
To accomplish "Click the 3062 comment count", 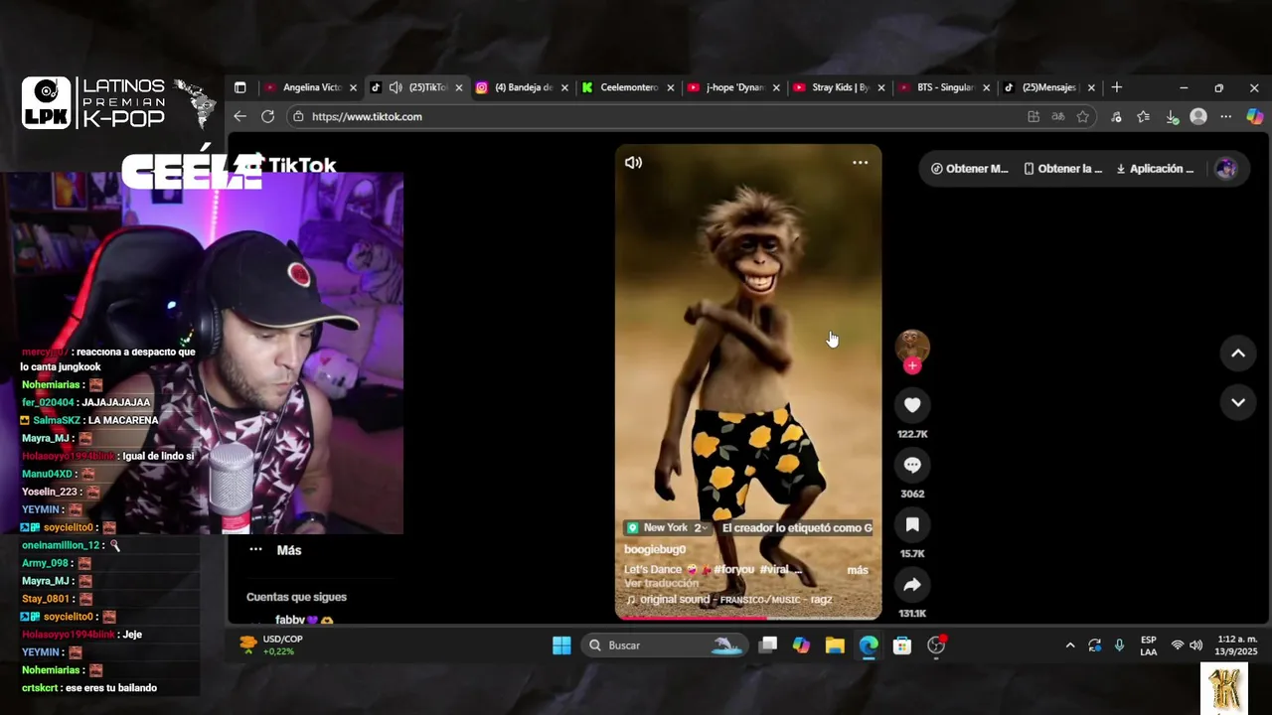I will tap(912, 494).
